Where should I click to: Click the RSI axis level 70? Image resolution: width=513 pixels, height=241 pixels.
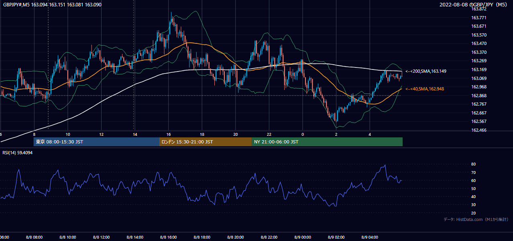pos(473,173)
